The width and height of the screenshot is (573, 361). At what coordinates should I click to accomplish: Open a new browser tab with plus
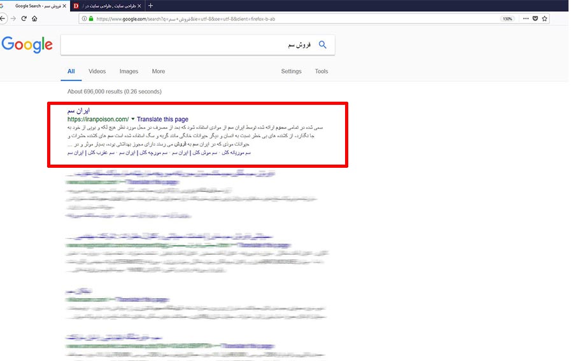point(150,6)
